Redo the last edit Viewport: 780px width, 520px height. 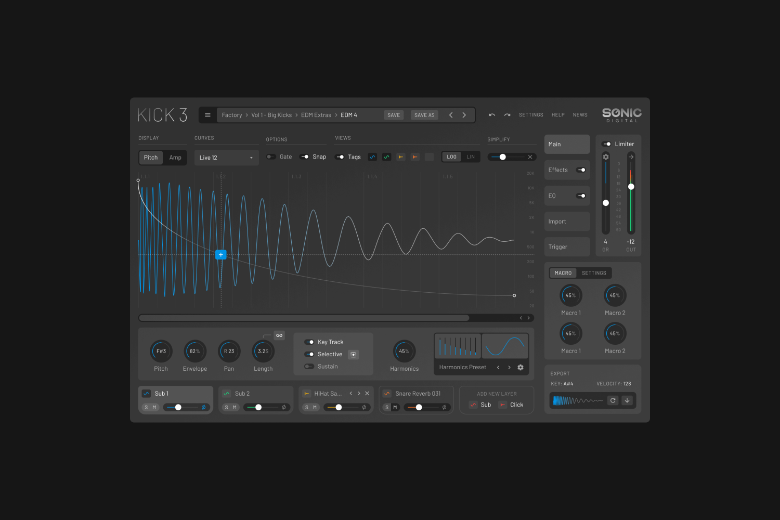[507, 115]
